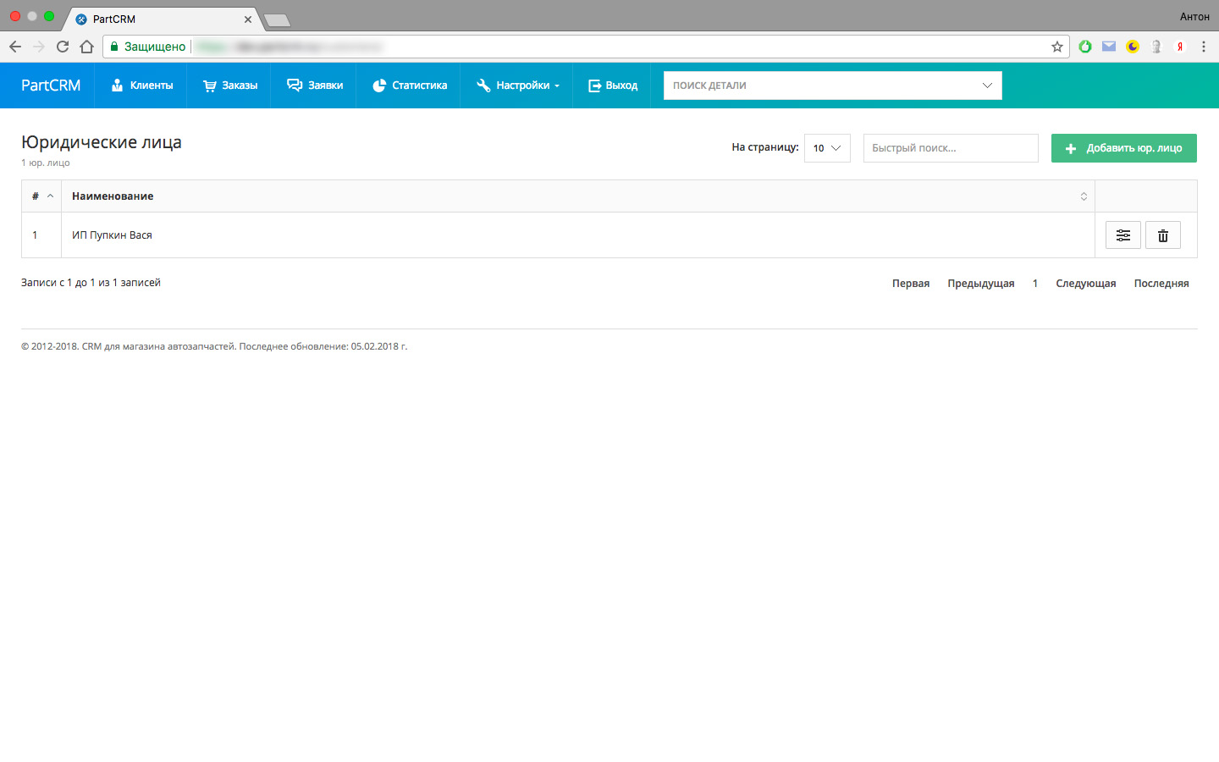Reload the page in the browser
This screenshot has width=1219, height=762.
[63, 47]
